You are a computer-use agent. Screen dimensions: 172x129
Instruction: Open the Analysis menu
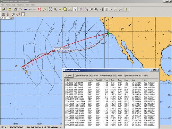(20, 5)
